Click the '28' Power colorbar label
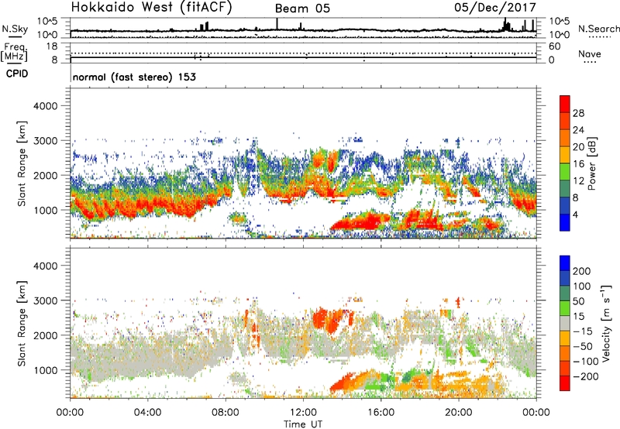The width and height of the screenshot is (620, 429). (578, 113)
